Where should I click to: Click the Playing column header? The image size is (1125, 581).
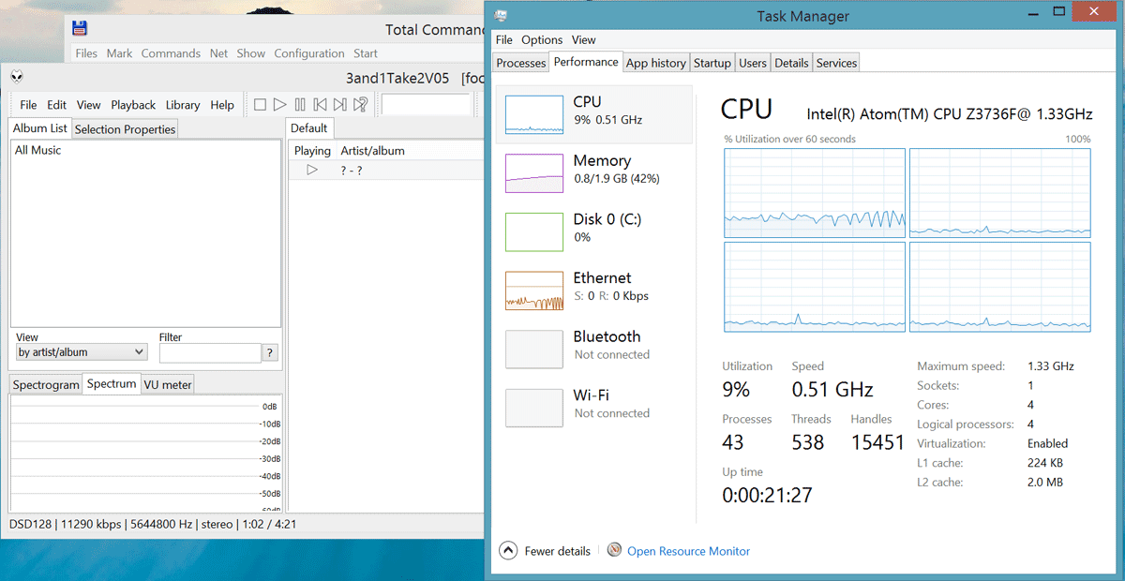click(312, 151)
